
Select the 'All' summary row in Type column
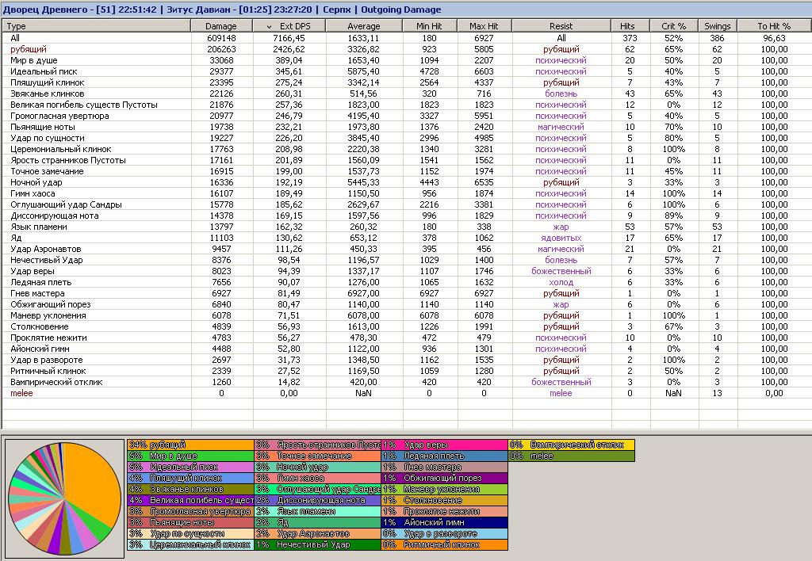coord(15,38)
